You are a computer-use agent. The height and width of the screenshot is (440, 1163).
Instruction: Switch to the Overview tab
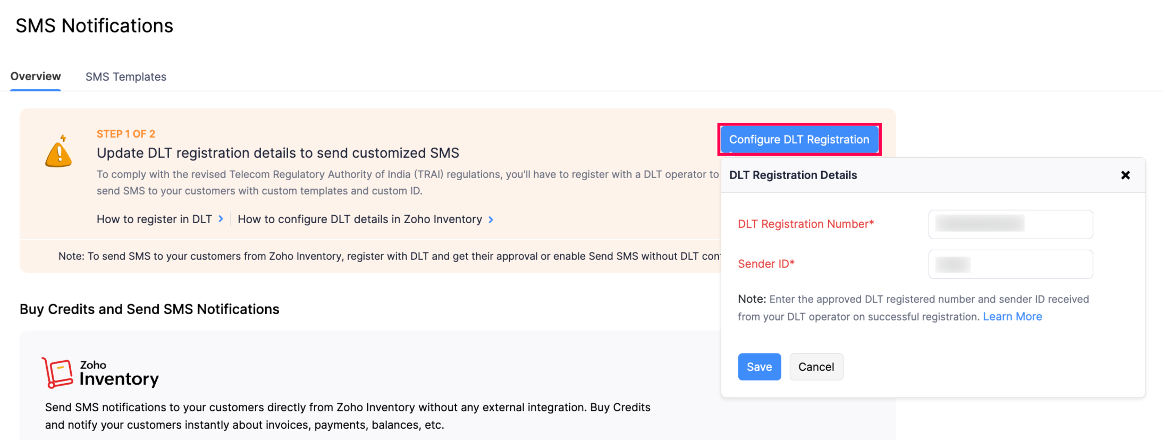tap(36, 77)
